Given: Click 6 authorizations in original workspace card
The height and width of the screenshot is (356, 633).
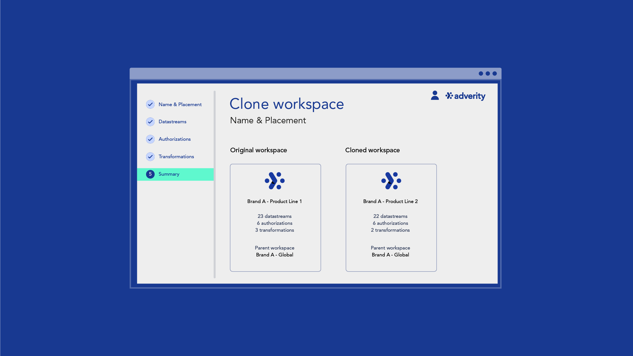Looking at the screenshot, I should [x=275, y=223].
